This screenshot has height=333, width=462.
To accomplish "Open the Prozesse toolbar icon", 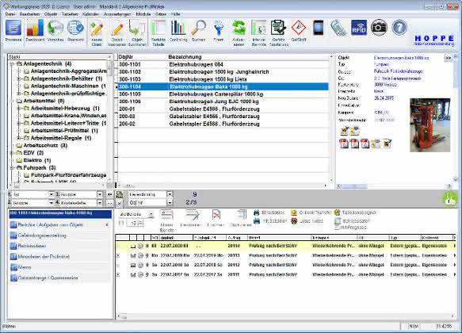I will pyautogui.click(x=13, y=28).
